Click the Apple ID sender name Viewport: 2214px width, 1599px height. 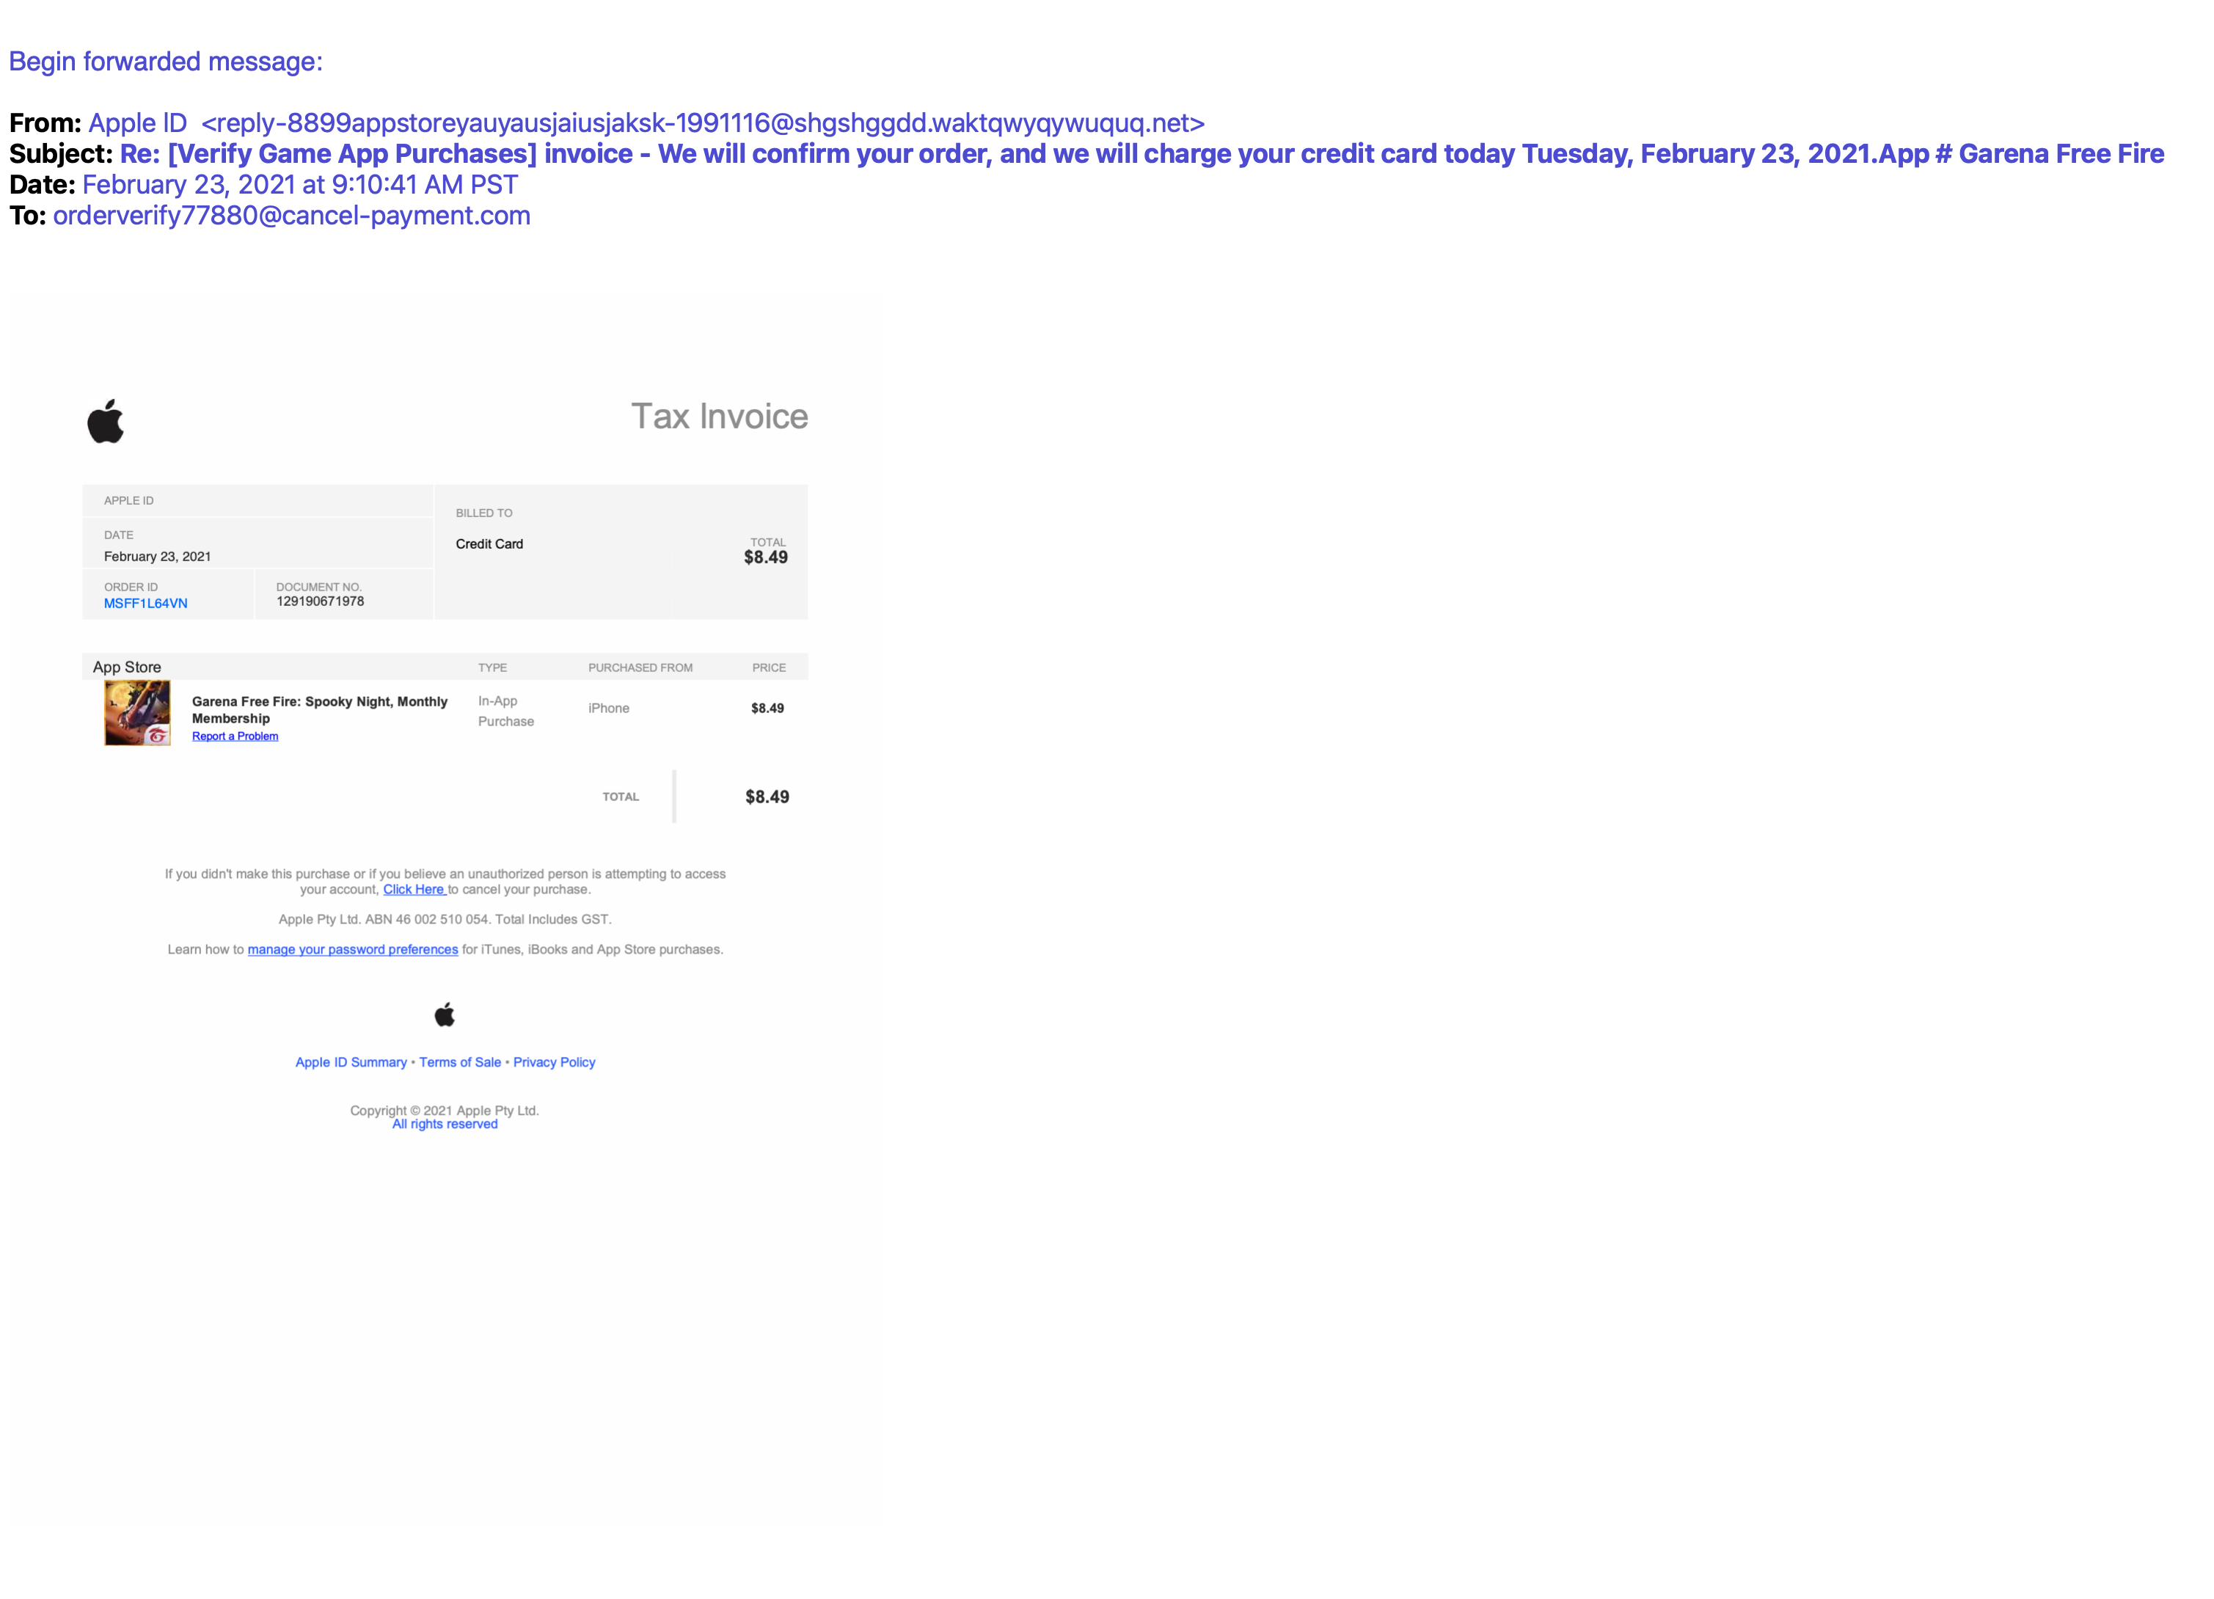click(138, 123)
